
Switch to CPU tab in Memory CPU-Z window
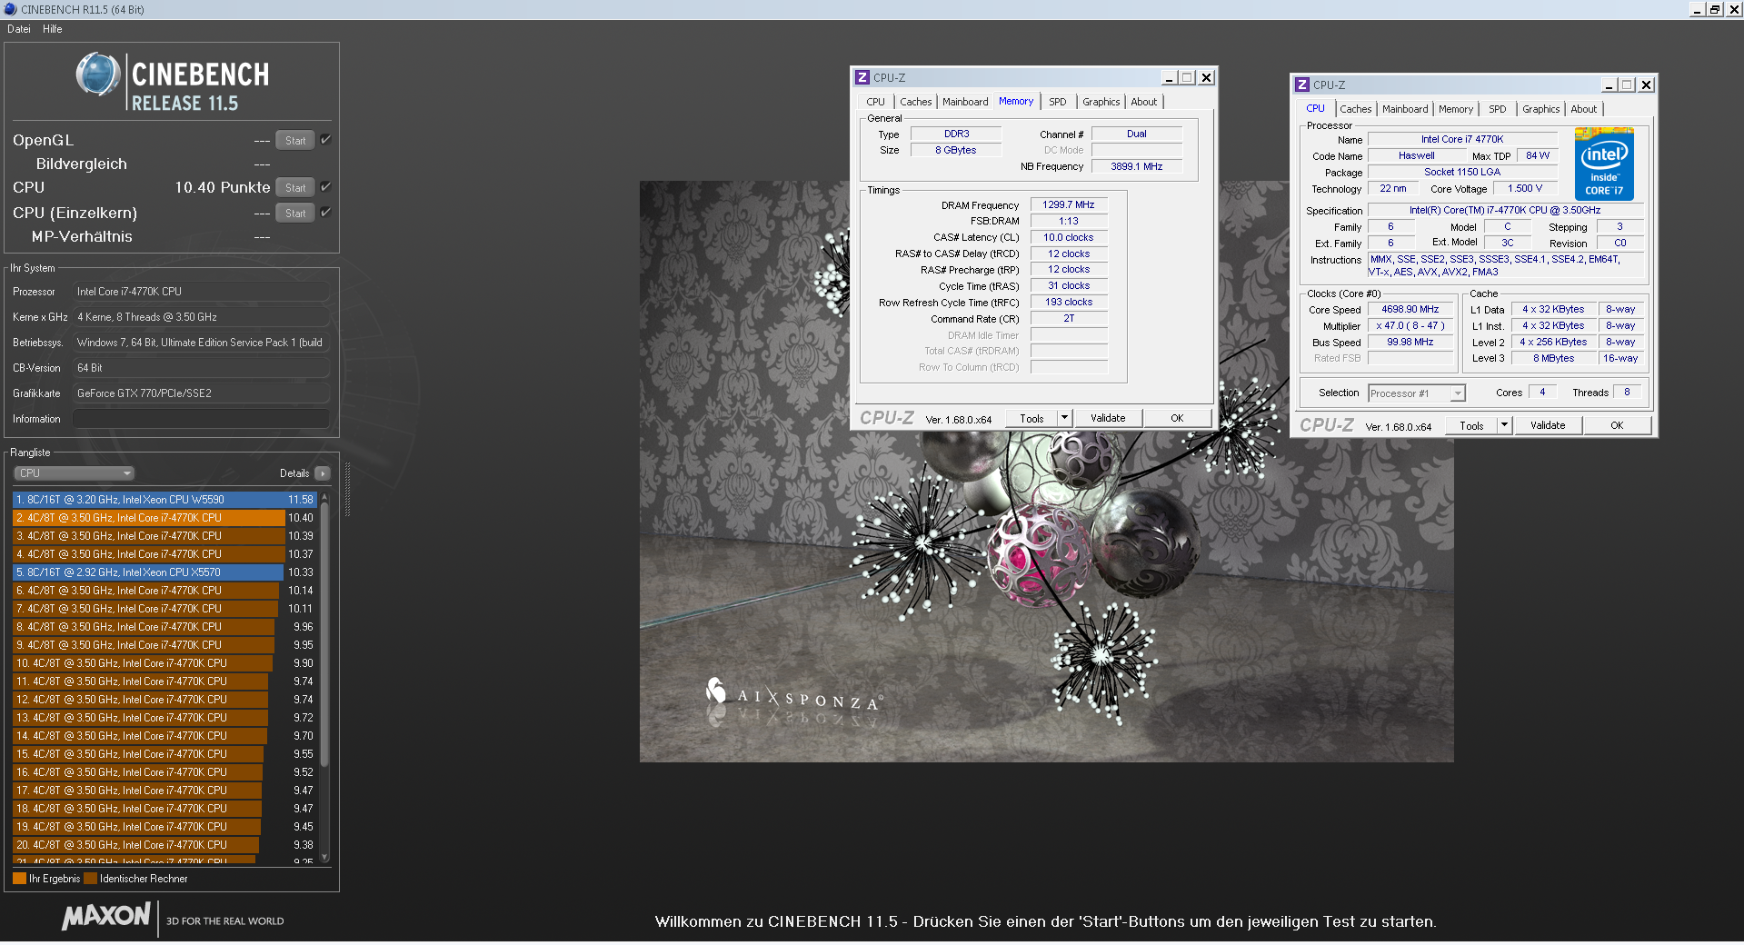tap(875, 102)
